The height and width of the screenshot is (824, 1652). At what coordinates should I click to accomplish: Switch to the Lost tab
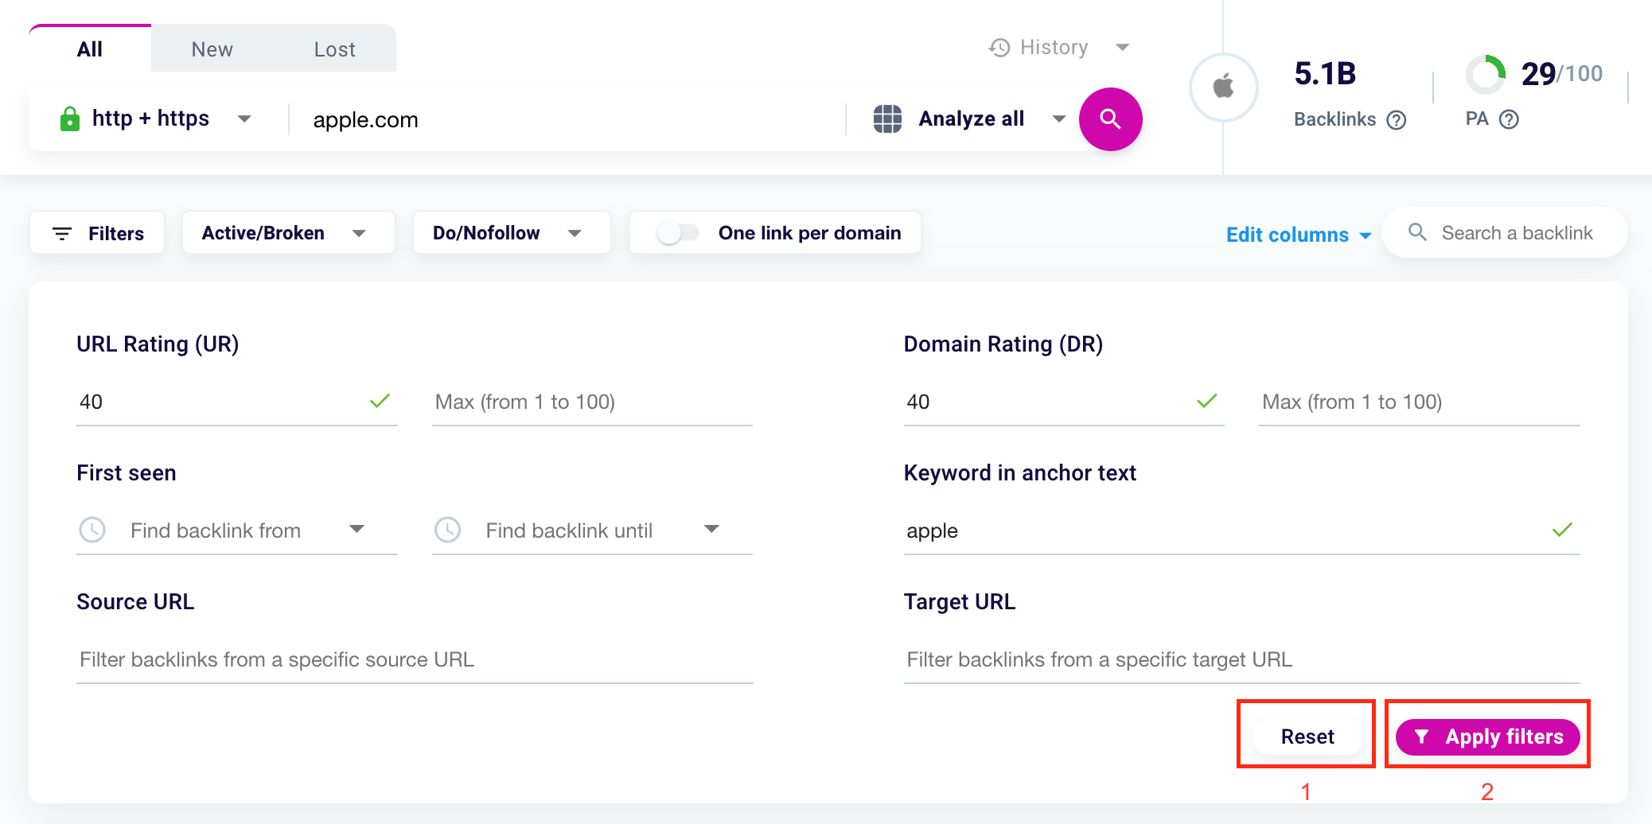click(x=334, y=49)
